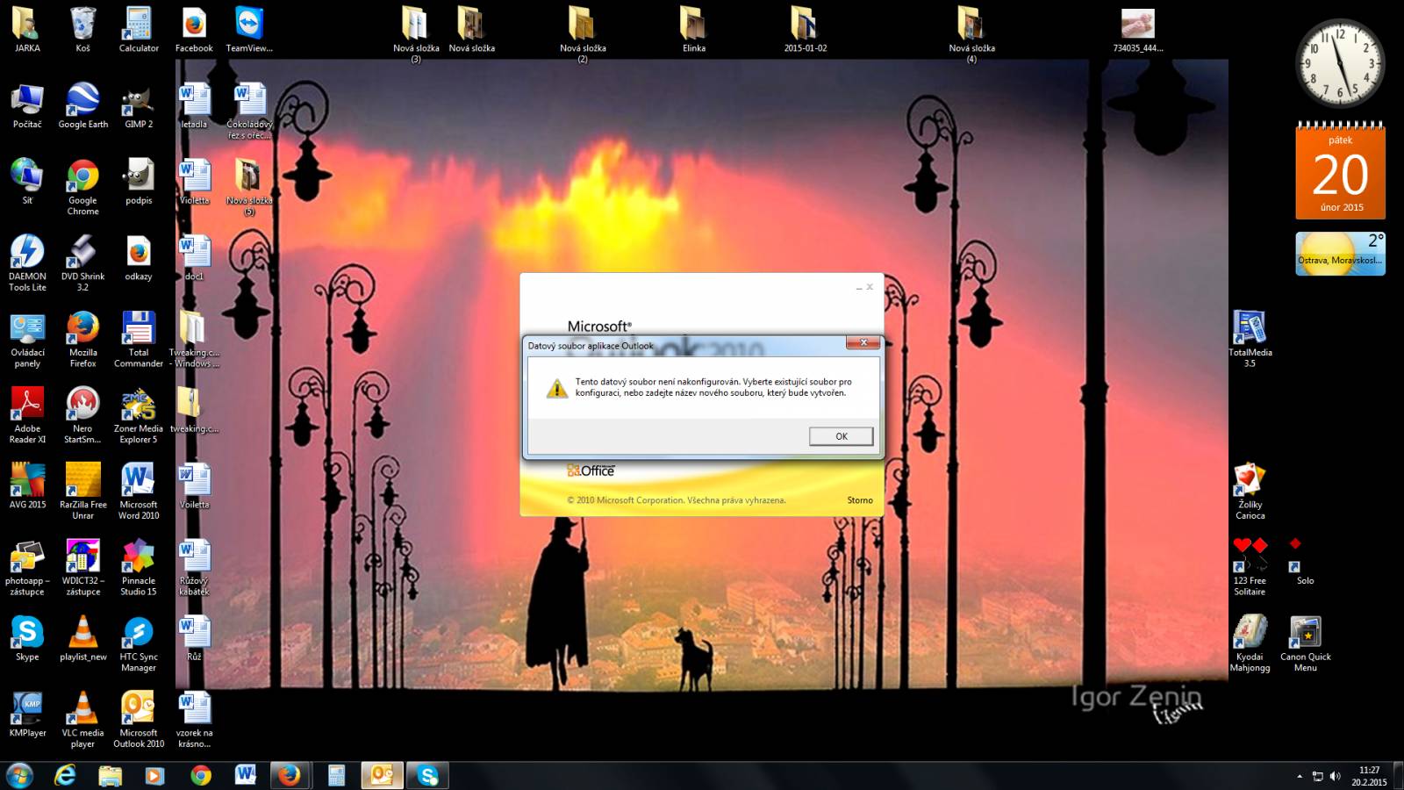This screenshot has height=790, width=1404.
Task: Open the Solo game shortcut
Action: 1305,562
